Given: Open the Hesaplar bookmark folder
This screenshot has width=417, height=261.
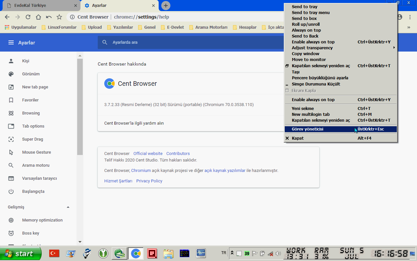Looking at the screenshot, I should pos(244,27).
